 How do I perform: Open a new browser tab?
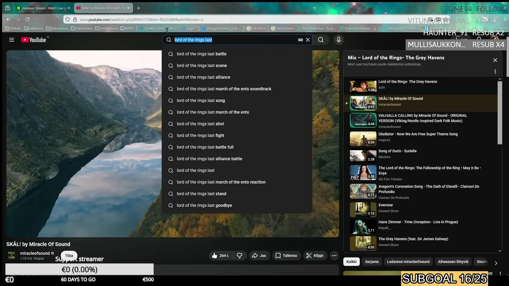pyautogui.click(x=138, y=8)
